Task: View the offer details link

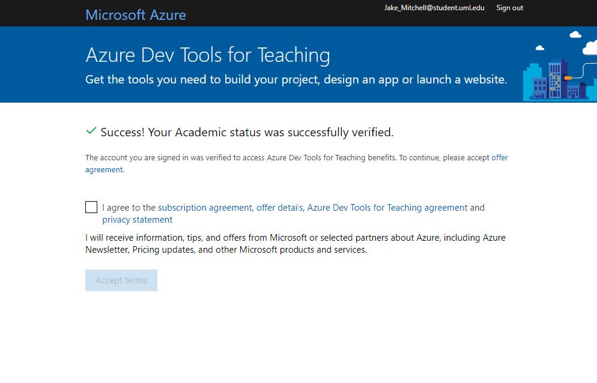Action: [279, 208]
